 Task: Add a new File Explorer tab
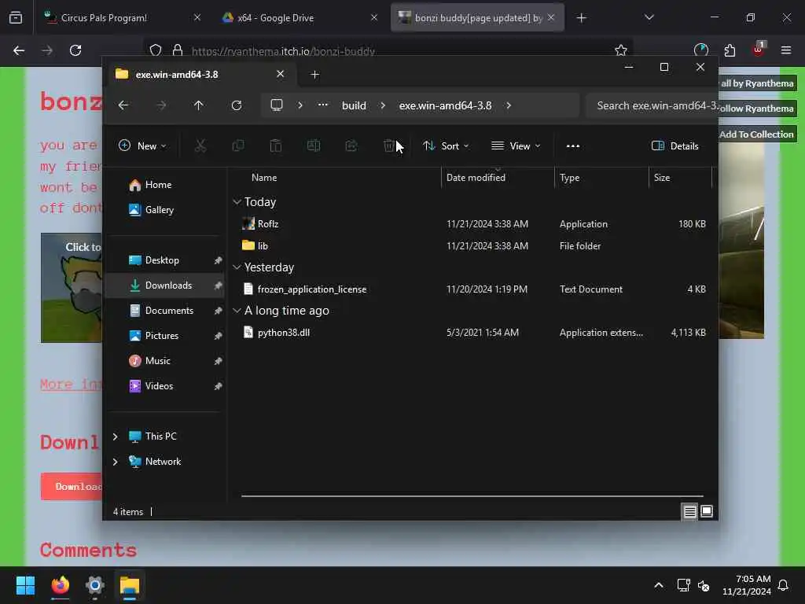(x=314, y=75)
